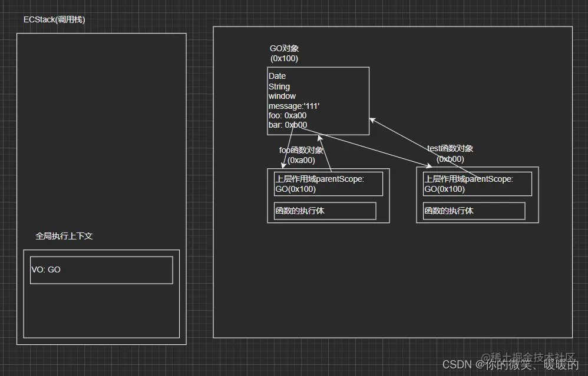Select the "(0xb00)" address label
The height and width of the screenshot is (376, 588).
(450, 159)
